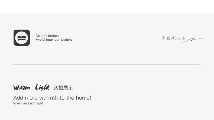Click the "Do not imitate" text
This screenshot has height=120, width=214.
point(47,36)
